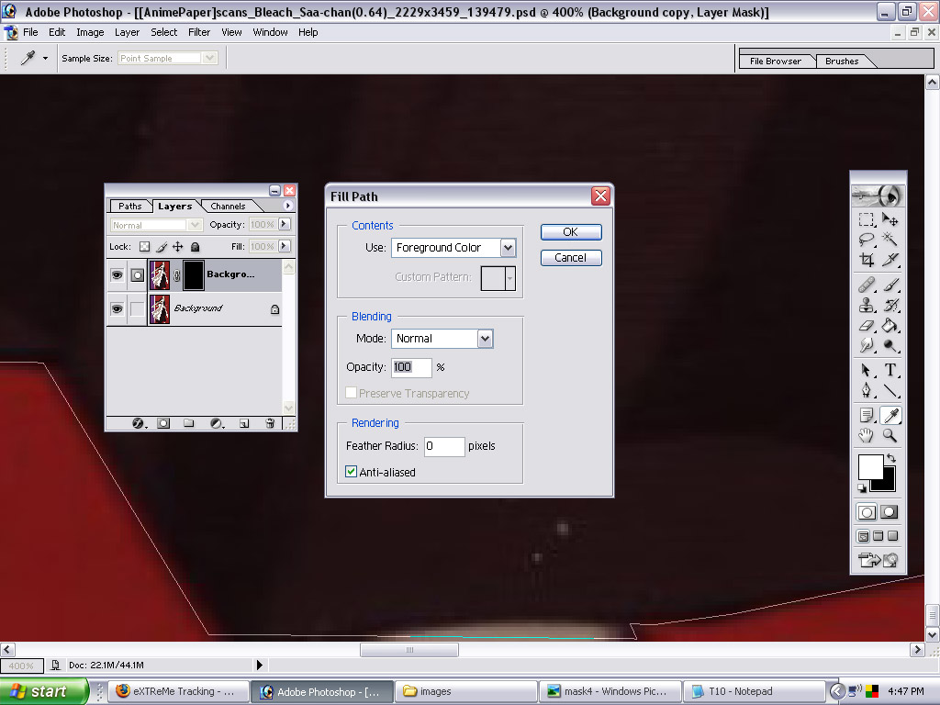The width and height of the screenshot is (940, 705).
Task: Reset to default foreground and background colors
Action: click(862, 488)
